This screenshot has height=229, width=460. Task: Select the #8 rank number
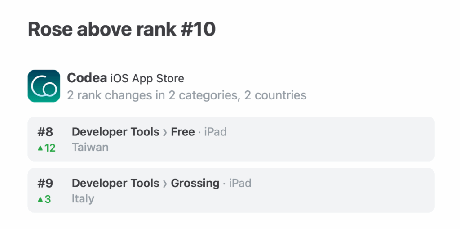point(45,132)
